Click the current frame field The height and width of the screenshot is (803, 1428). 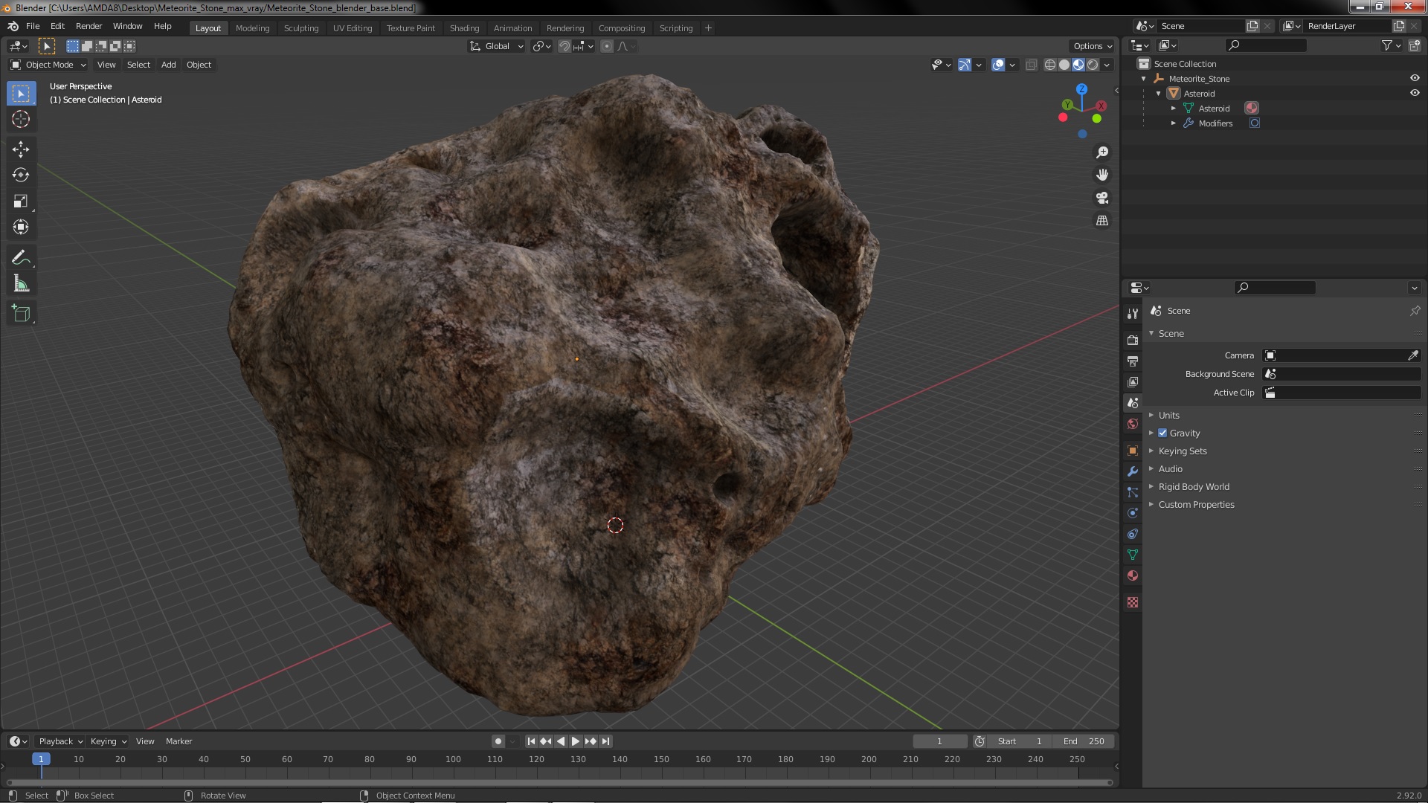coord(939,741)
